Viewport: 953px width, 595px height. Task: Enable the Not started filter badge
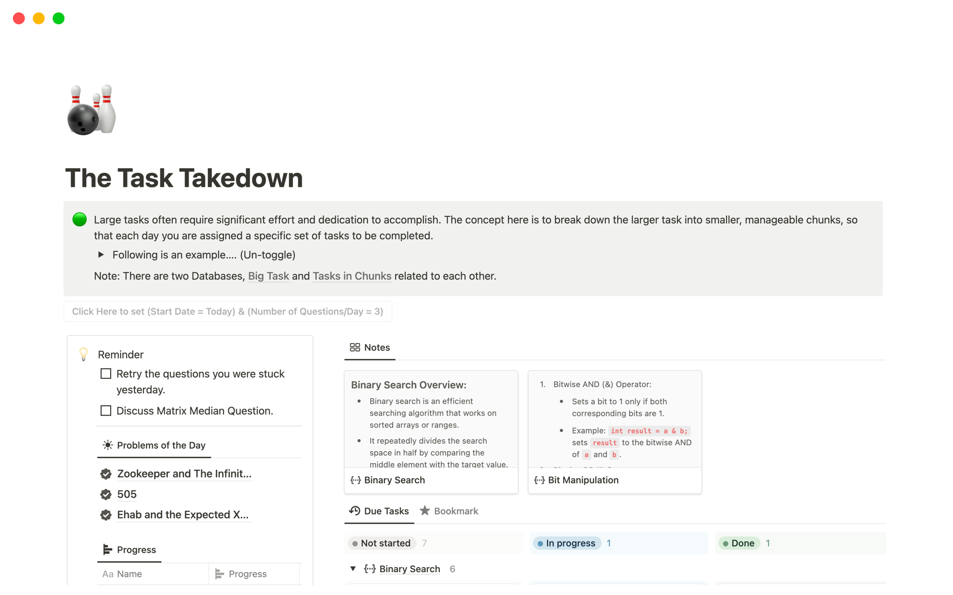(380, 542)
